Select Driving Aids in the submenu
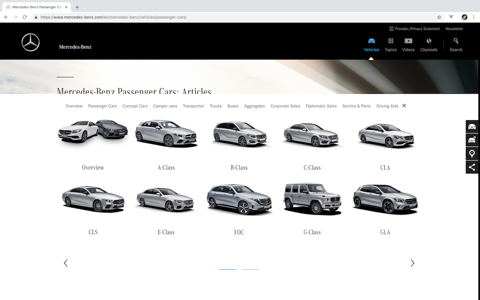Viewport: 480px width, 300px height. (387, 106)
